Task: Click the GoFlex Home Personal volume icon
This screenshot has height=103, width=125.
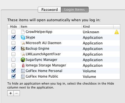Action: tap(23, 71)
